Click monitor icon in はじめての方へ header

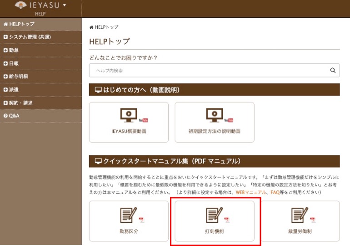click(x=98, y=90)
